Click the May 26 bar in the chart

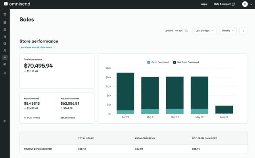[224, 109]
